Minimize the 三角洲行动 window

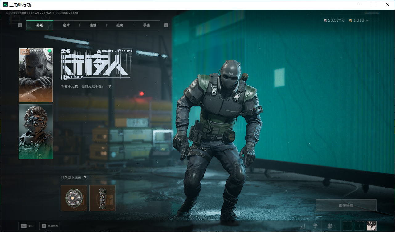coord(359,5)
